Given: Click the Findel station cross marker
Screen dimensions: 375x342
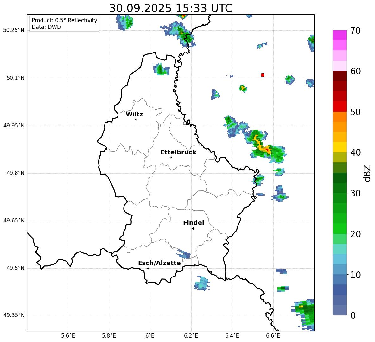Looking at the screenshot, I should (193, 228).
